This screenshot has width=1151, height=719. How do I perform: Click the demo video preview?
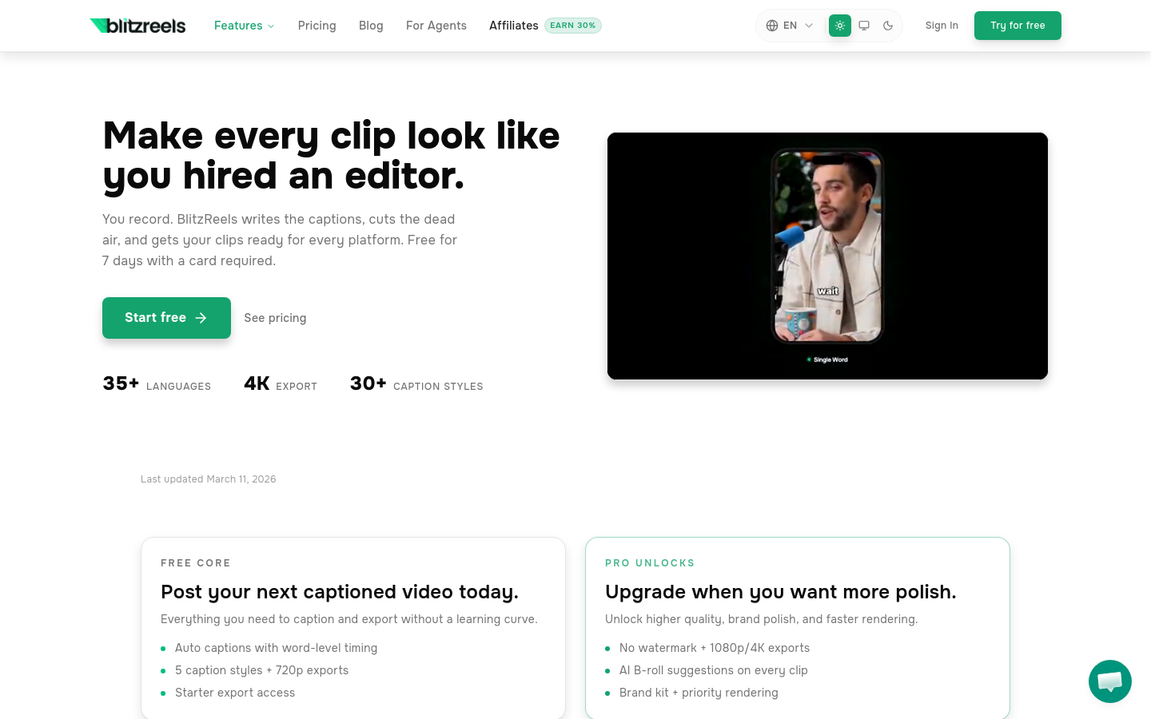[x=827, y=256]
